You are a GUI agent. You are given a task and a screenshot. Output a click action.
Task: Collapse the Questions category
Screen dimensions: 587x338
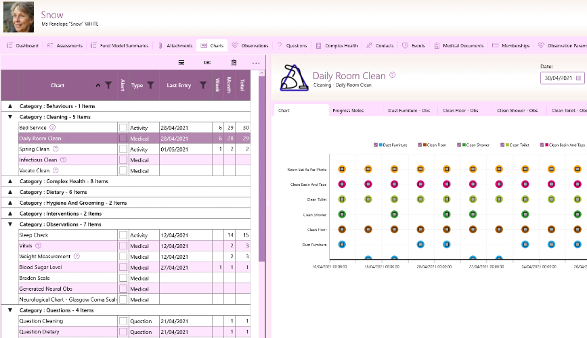click(10, 310)
